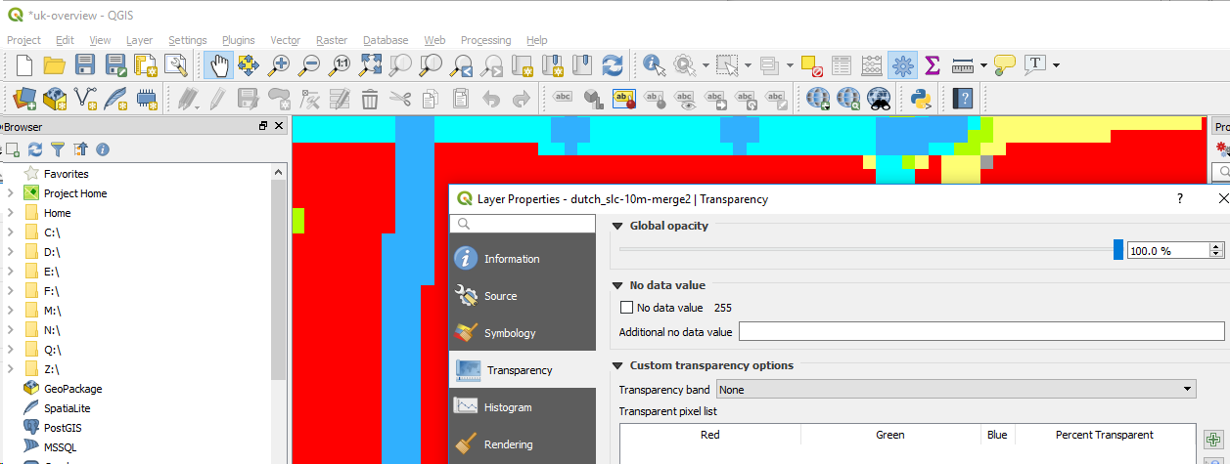The height and width of the screenshot is (464, 1230).
Task: Open the Processing menu
Action: coord(485,40)
